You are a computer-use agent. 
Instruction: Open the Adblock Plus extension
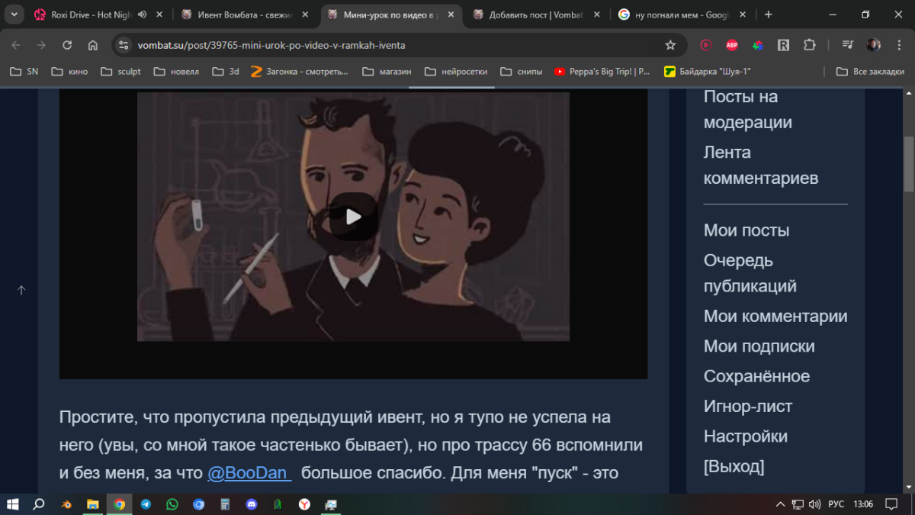731,45
